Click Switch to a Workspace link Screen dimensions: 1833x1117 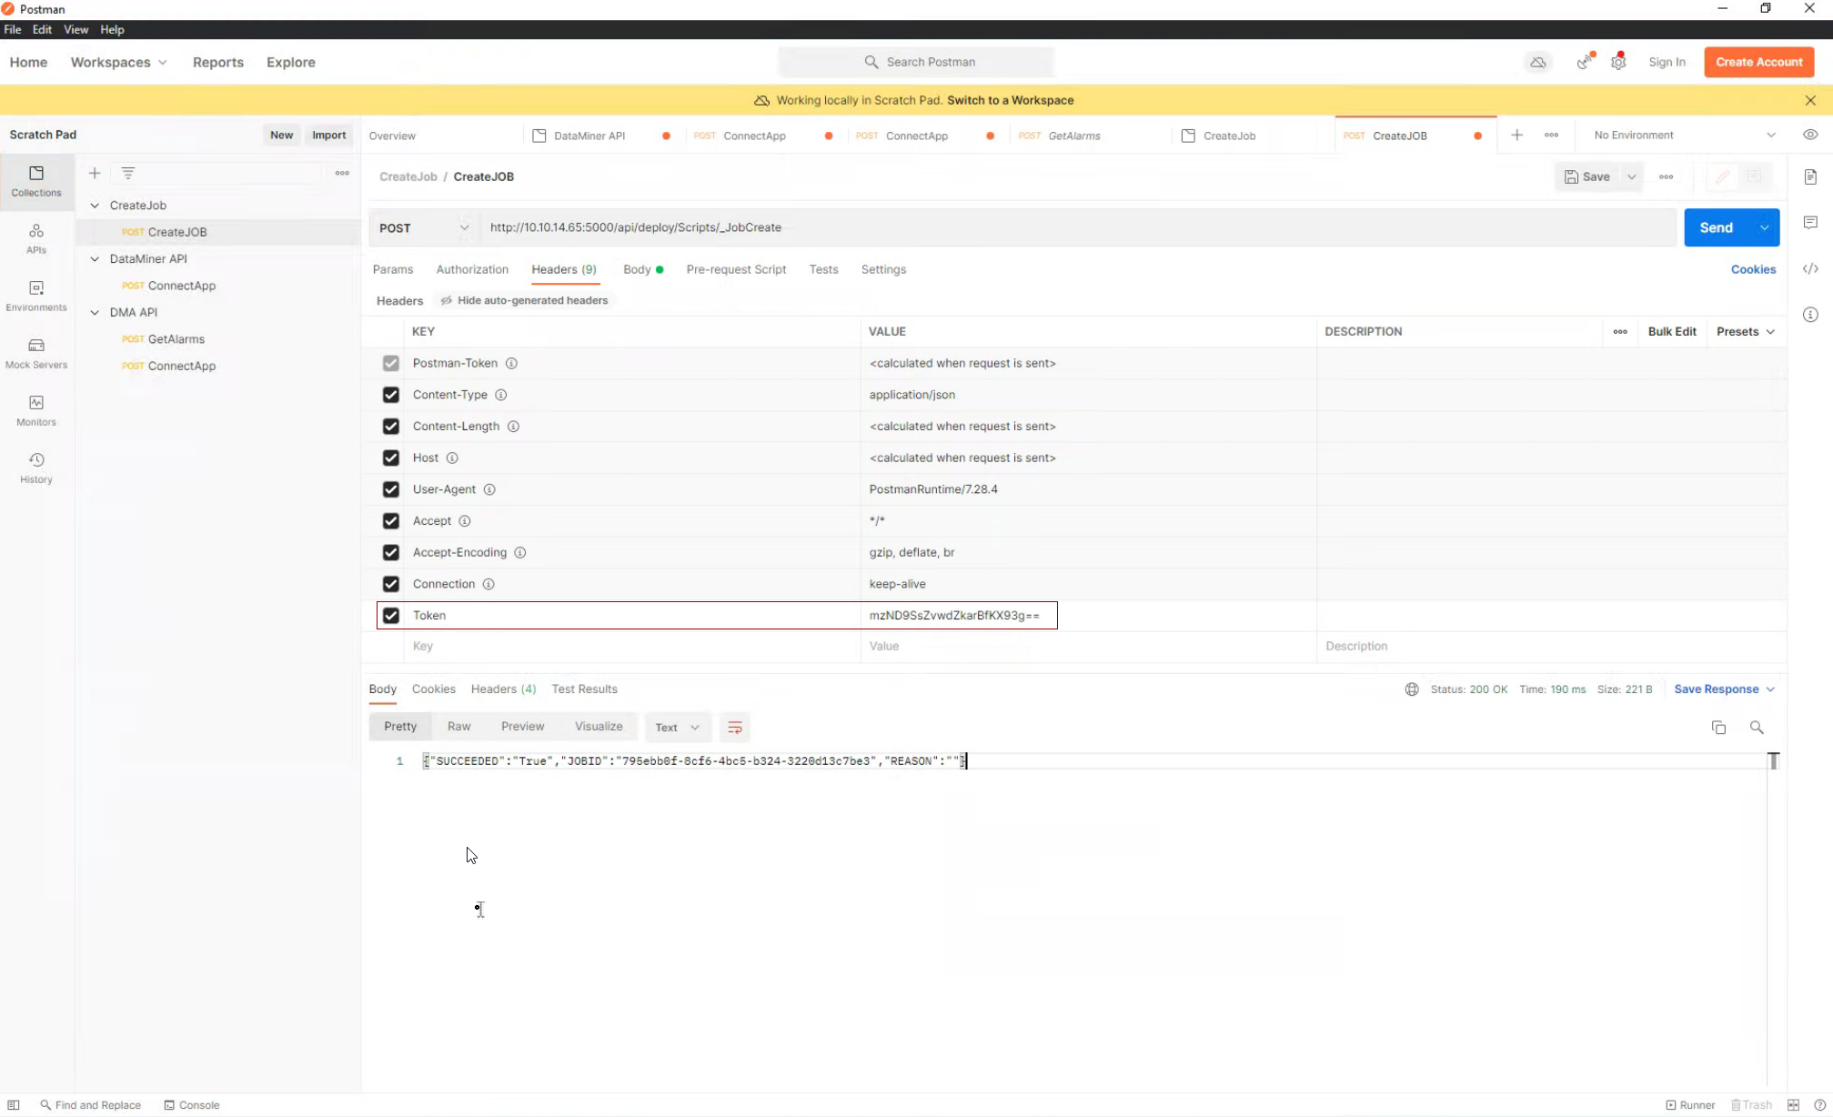coord(1010,100)
